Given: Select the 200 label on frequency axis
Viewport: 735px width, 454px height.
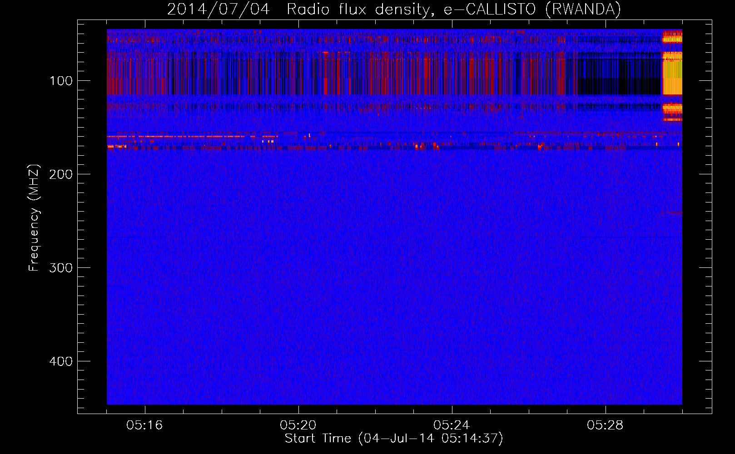Looking at the screenshot, I should (x=61, y=175).
